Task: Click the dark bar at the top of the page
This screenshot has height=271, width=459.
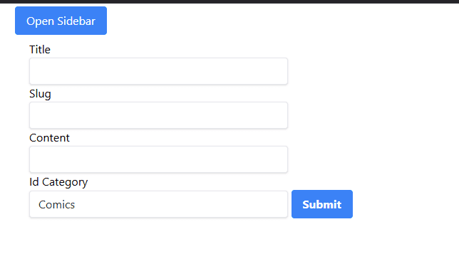Action: pos(229,1)
